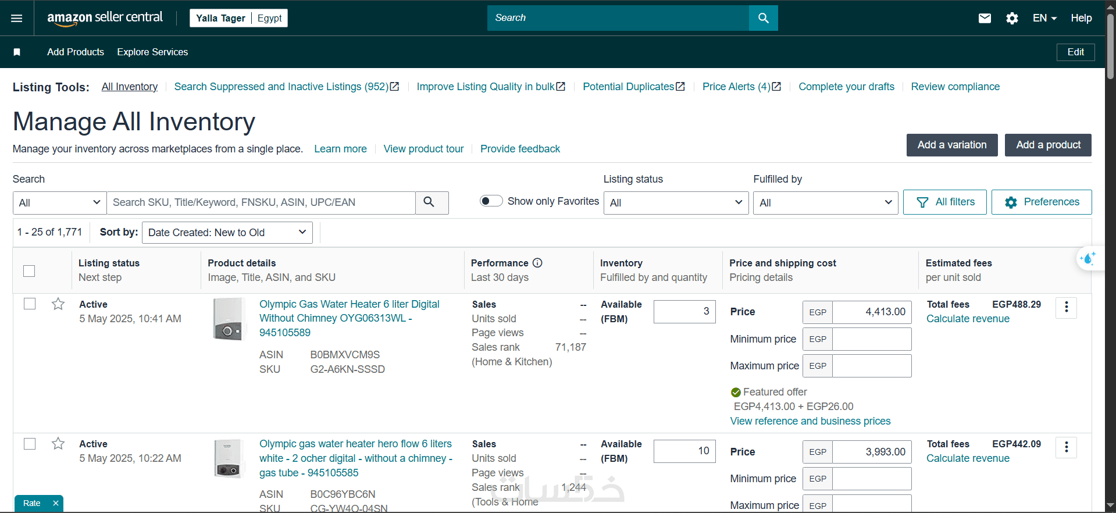Edit the price field showing 3,993.00

[872, 452]
